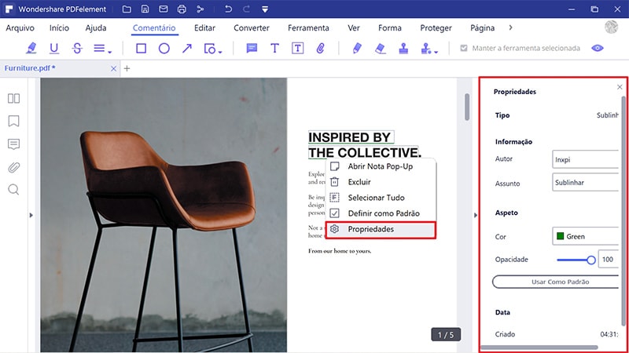Select the Pencil drawing tool

tap(357, 49)
